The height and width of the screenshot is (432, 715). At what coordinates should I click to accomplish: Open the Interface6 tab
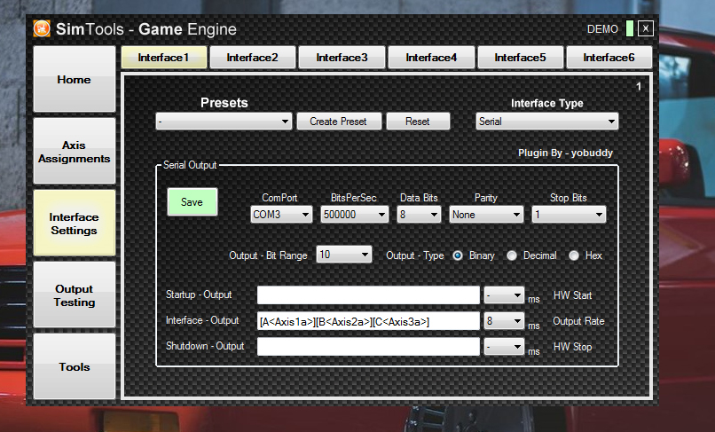[x=609, y=58]
